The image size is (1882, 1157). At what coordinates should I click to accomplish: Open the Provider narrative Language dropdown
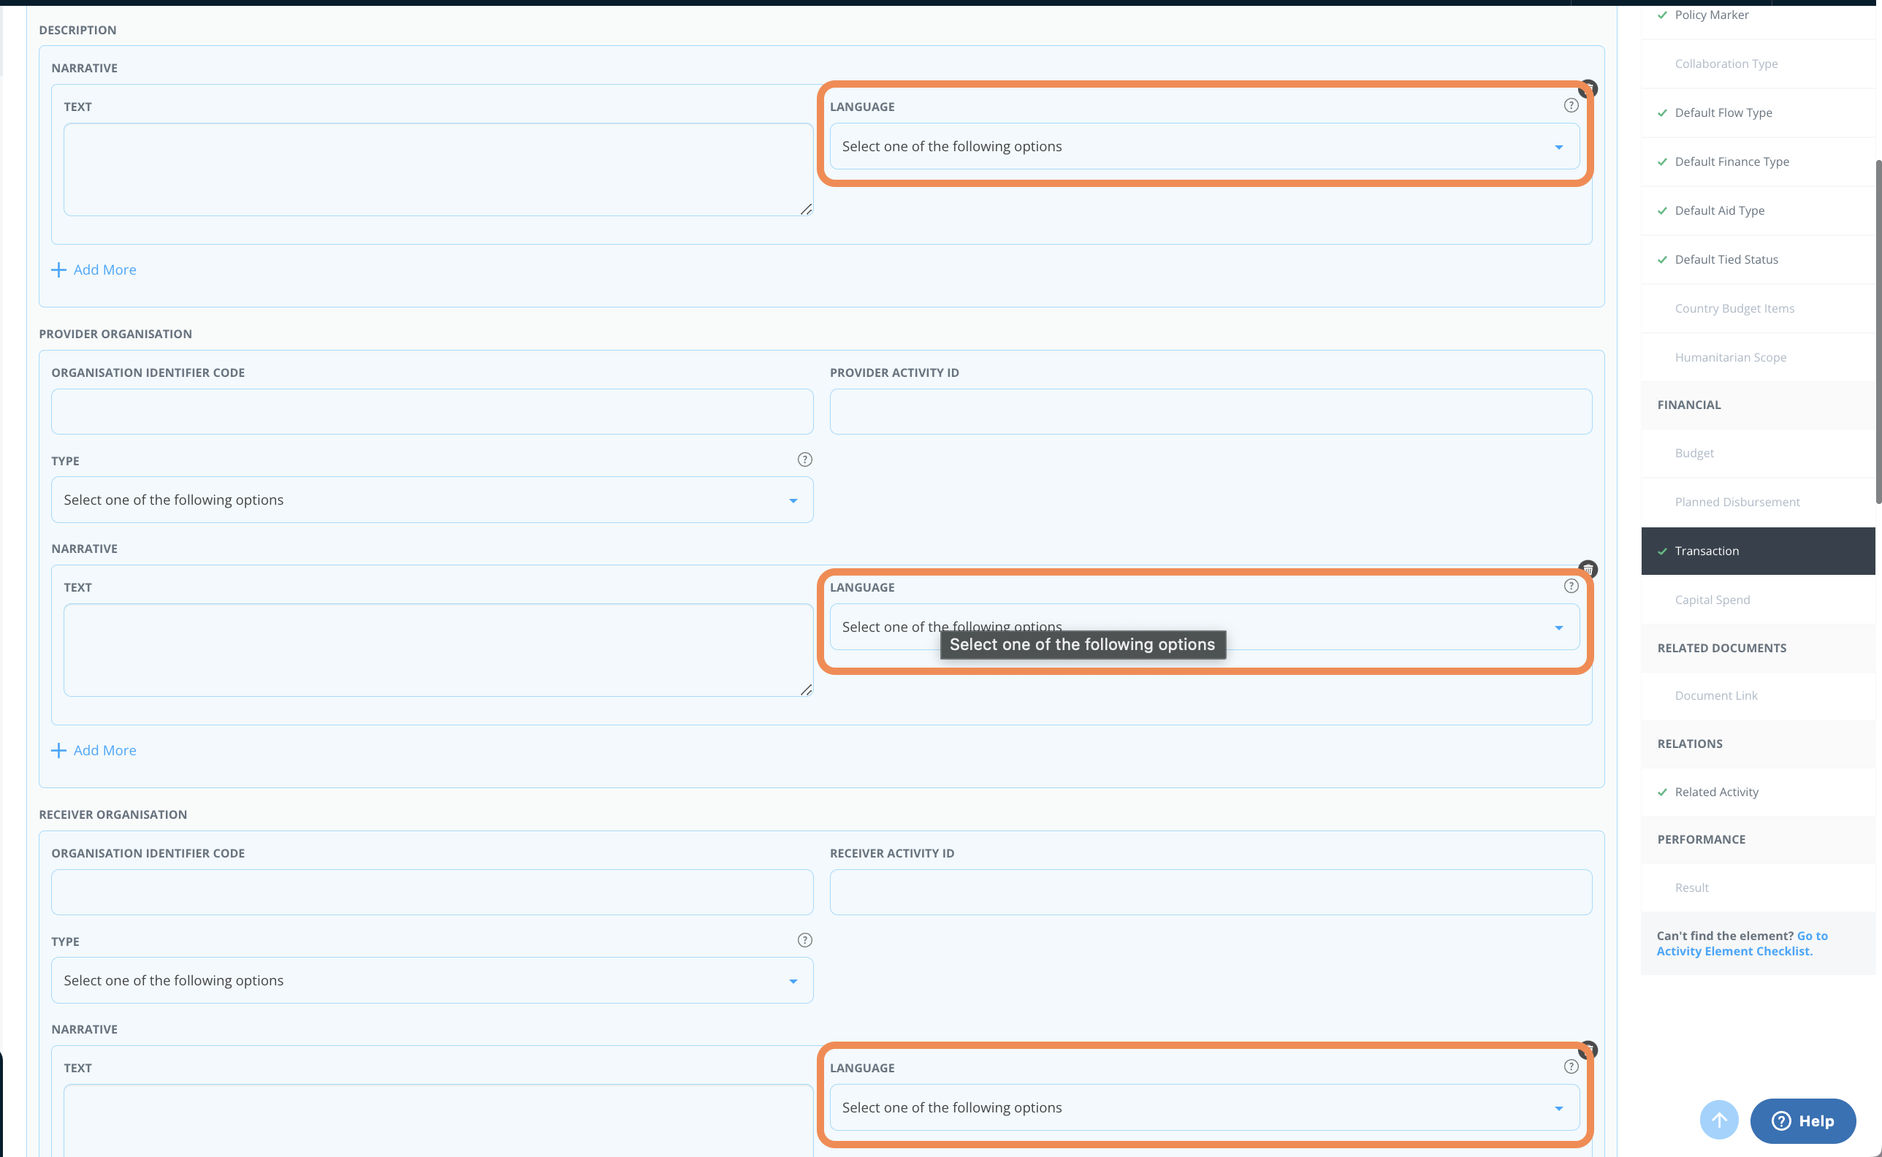[1204, 627]
